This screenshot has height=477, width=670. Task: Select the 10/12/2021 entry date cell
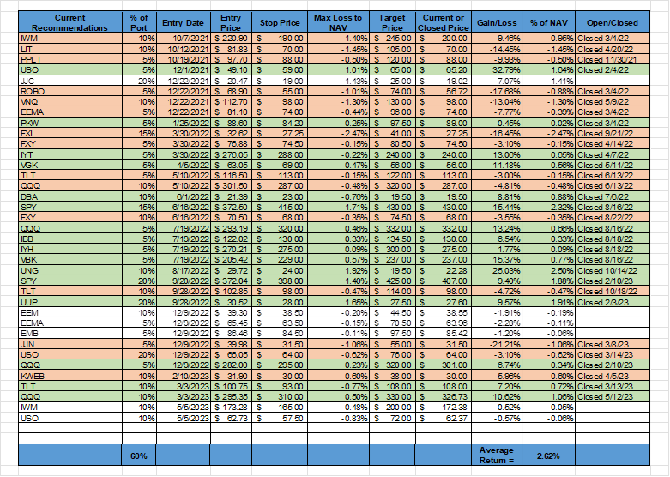point(183,49)
